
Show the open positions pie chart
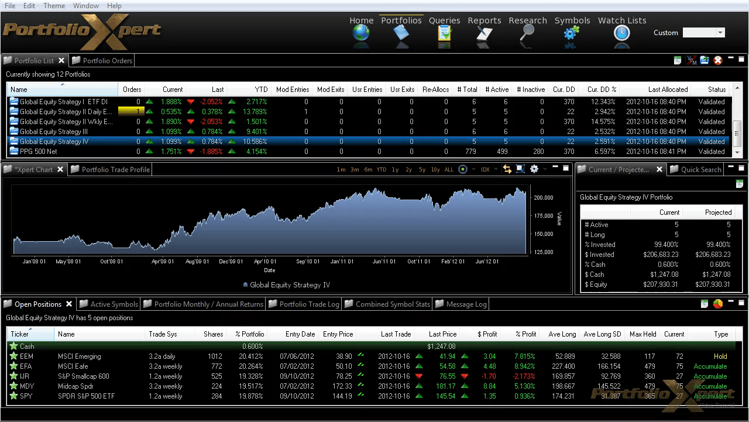[x=718, y=304]
